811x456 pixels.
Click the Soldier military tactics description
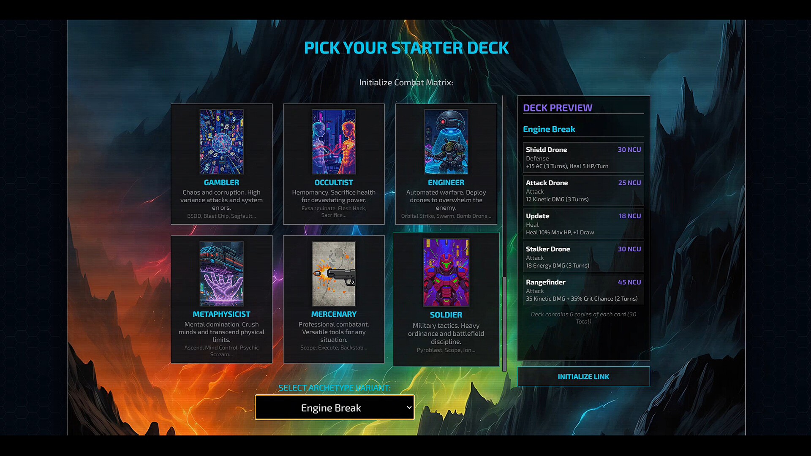pos(446,334)
